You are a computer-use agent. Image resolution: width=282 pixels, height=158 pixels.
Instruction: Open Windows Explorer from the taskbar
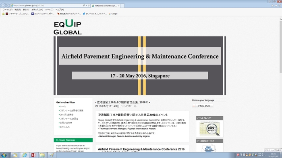coord(15,155)
